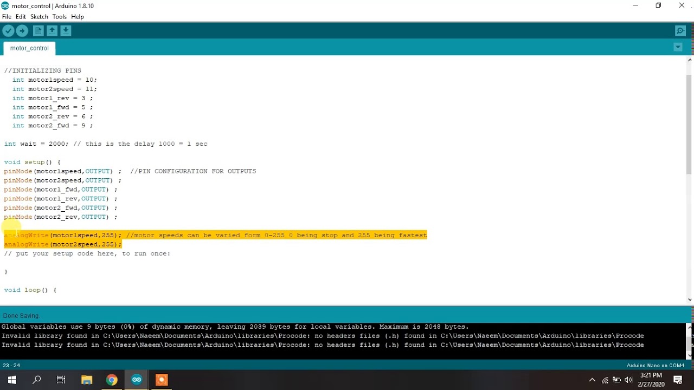Open the Help menu
694x390 pixels.
click(78, 17)
